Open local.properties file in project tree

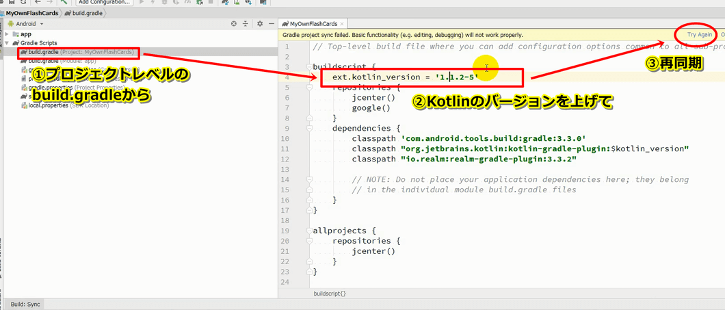click(x=48, y=105)
